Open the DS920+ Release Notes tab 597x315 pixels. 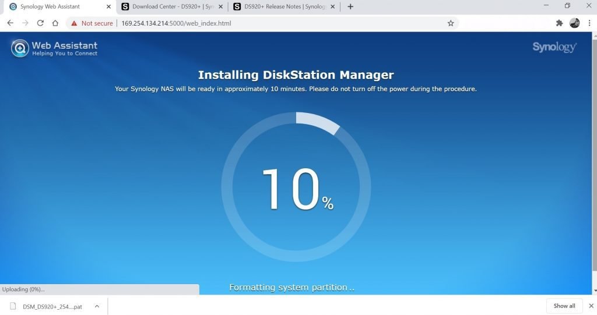[x=285, y=7]
